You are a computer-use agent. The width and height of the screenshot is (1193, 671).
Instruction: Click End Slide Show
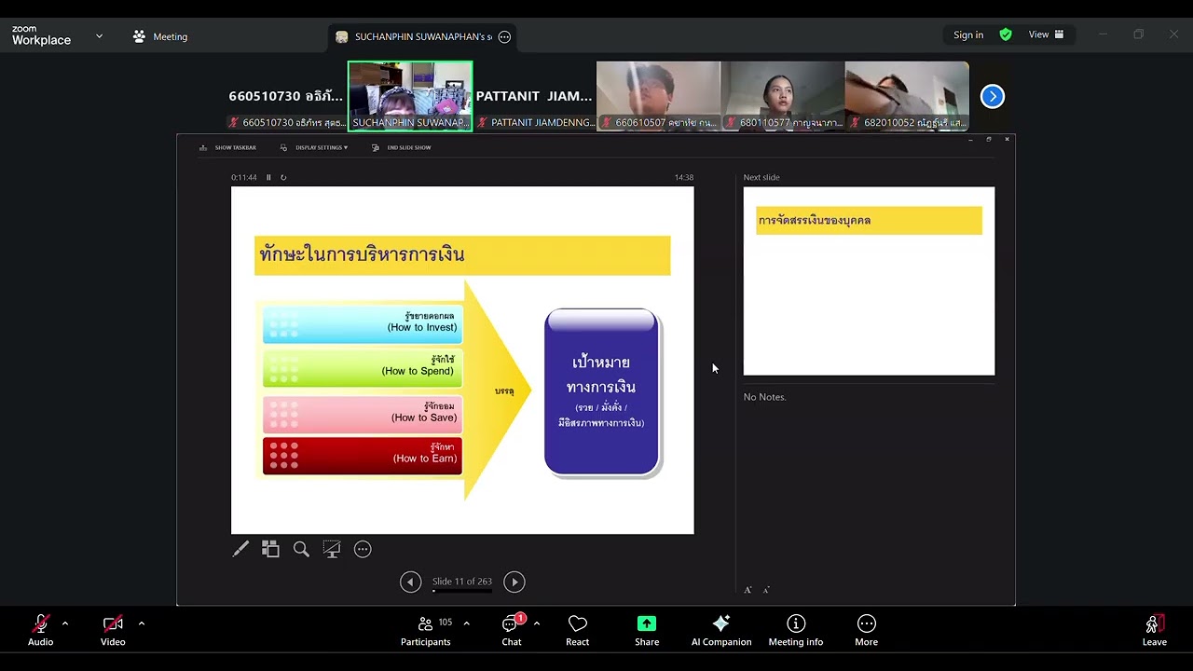[402, 147]
